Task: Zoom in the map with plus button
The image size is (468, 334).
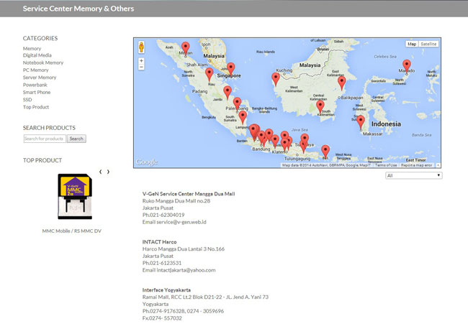Action: click(x=141, y=61)
